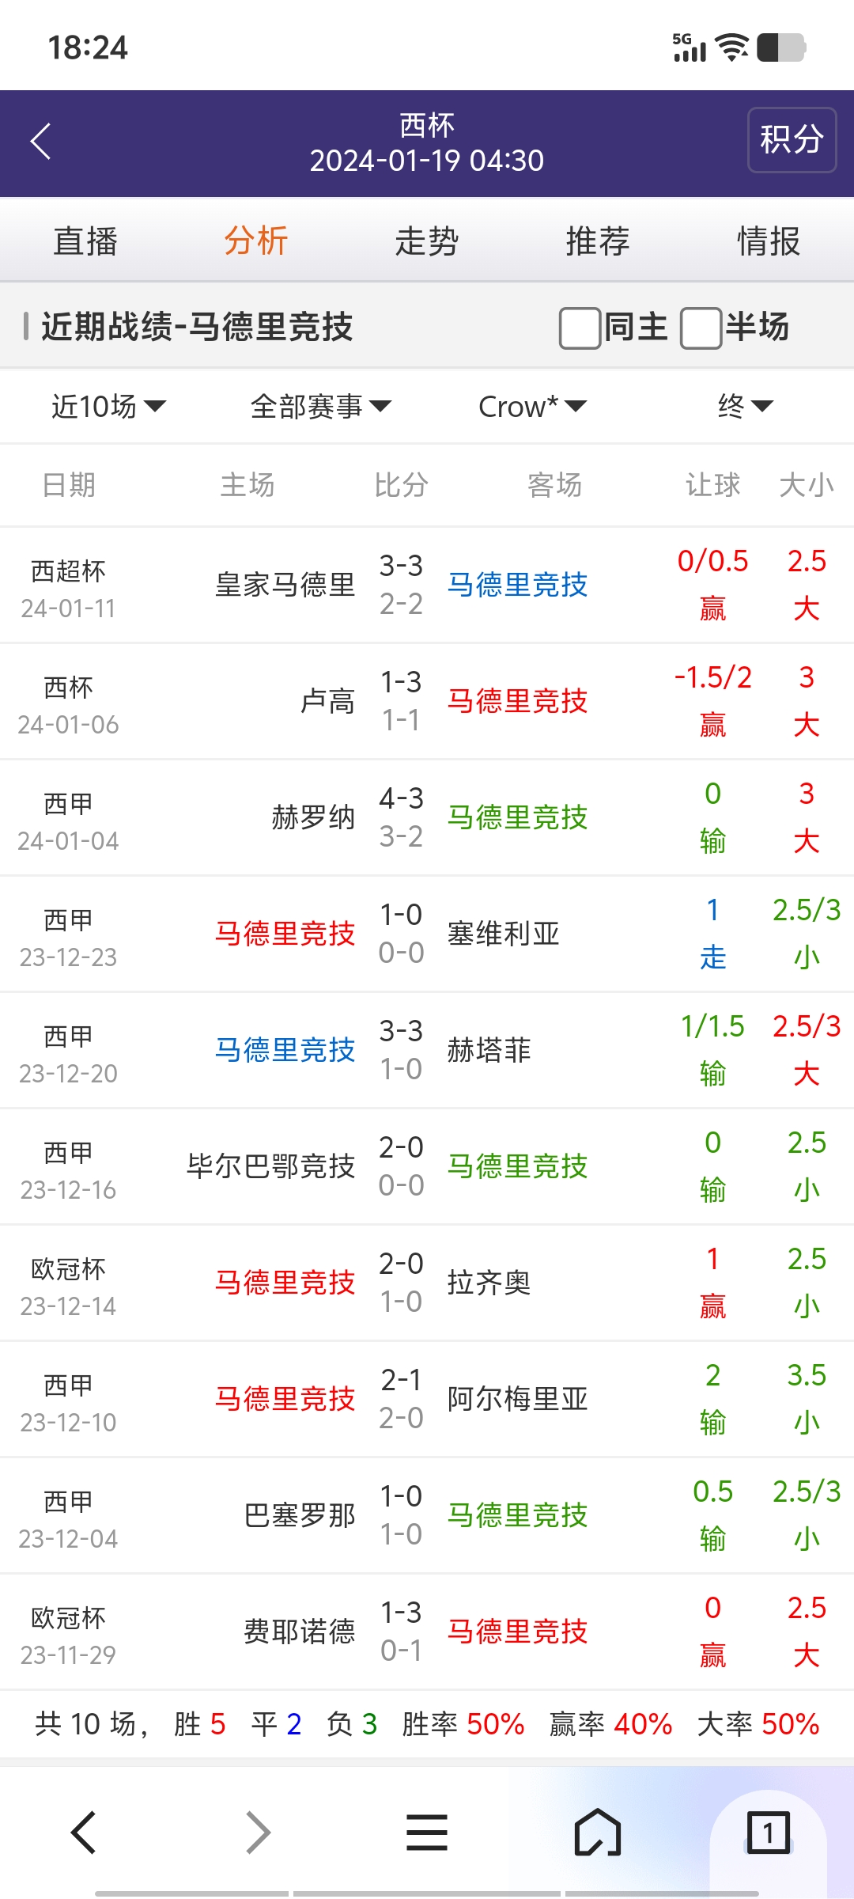Check the 半场 checkbox
Image resolution: width=854 pixels, height=1899 pixels.
coord(701,328)
